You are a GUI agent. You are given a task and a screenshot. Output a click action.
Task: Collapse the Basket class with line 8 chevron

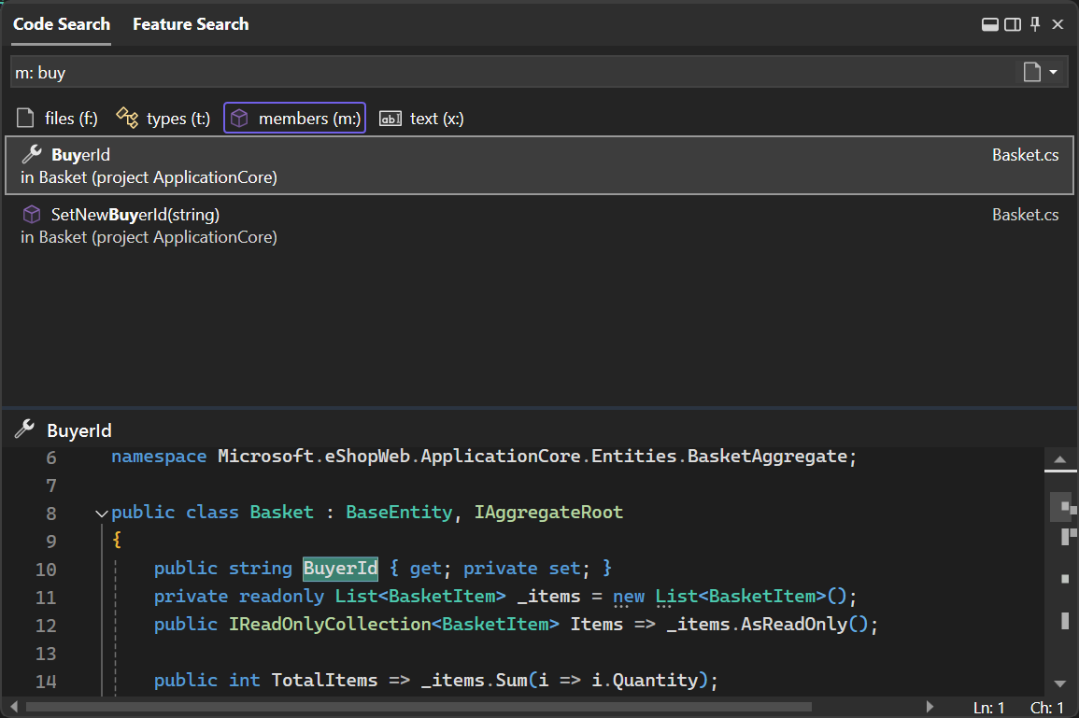(x=101, y=512)
